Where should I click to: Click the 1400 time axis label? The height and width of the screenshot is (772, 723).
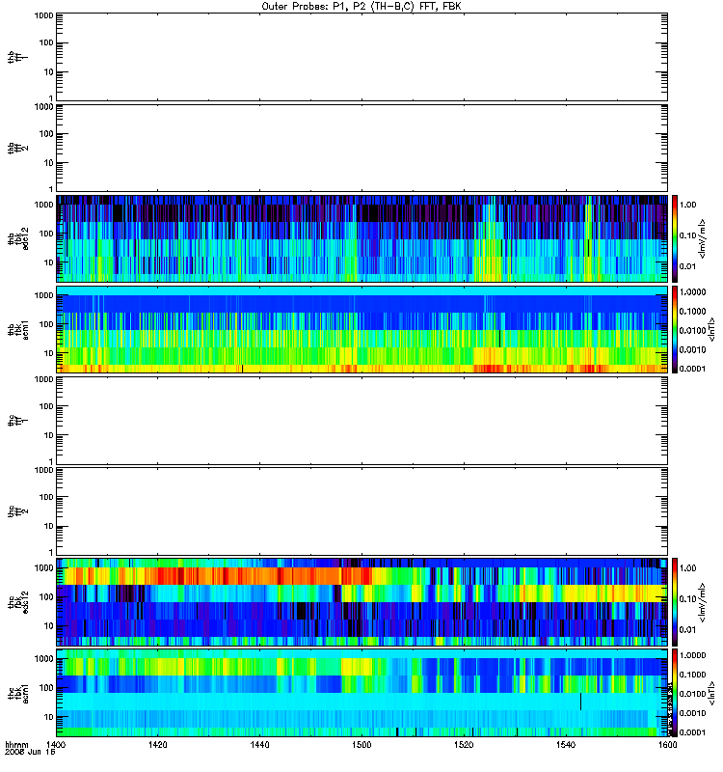pos(56,745)
